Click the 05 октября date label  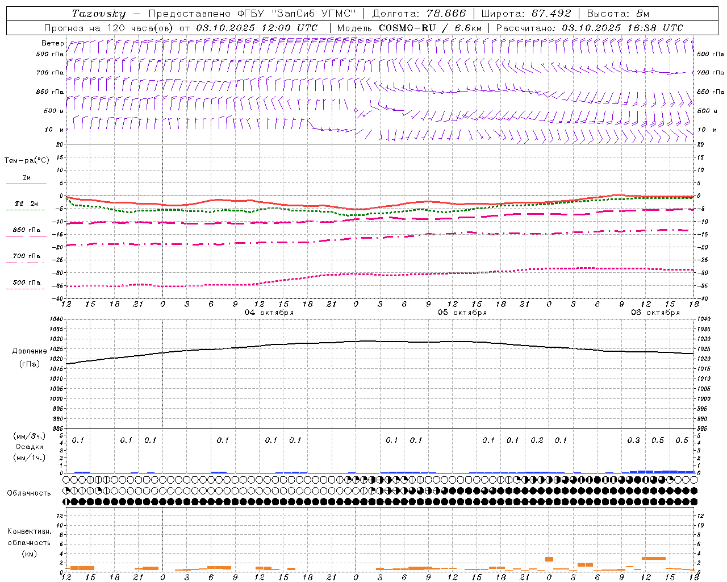(x=462, y=313)
